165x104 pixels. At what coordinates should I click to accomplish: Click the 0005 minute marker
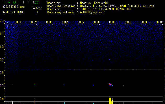click(81, 22)
